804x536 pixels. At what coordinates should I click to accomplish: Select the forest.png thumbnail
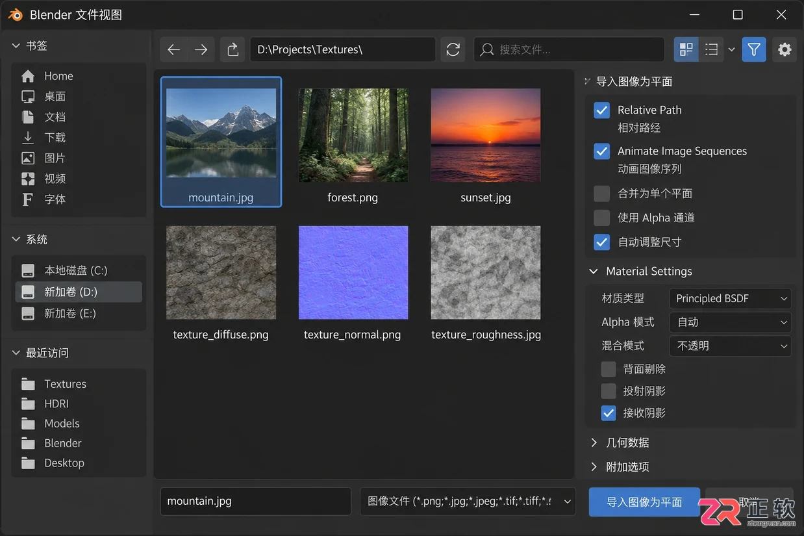353,135
